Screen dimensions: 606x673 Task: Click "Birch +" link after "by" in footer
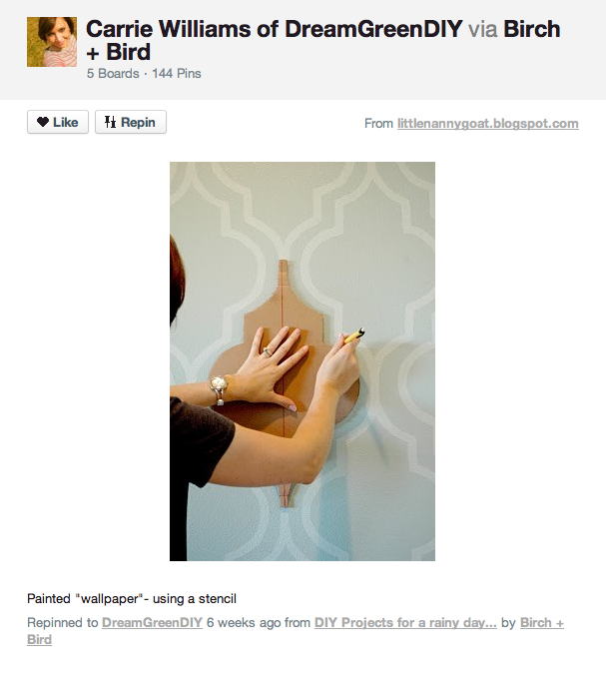click(542, 622)
